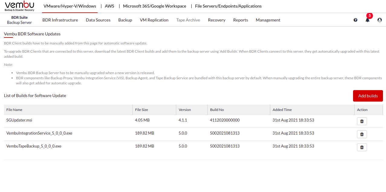Delete the VembuIntegrationService_5_0_0_0.exe build
The image size is (386, 192).
pyautogui.click(x=362, y=134)
